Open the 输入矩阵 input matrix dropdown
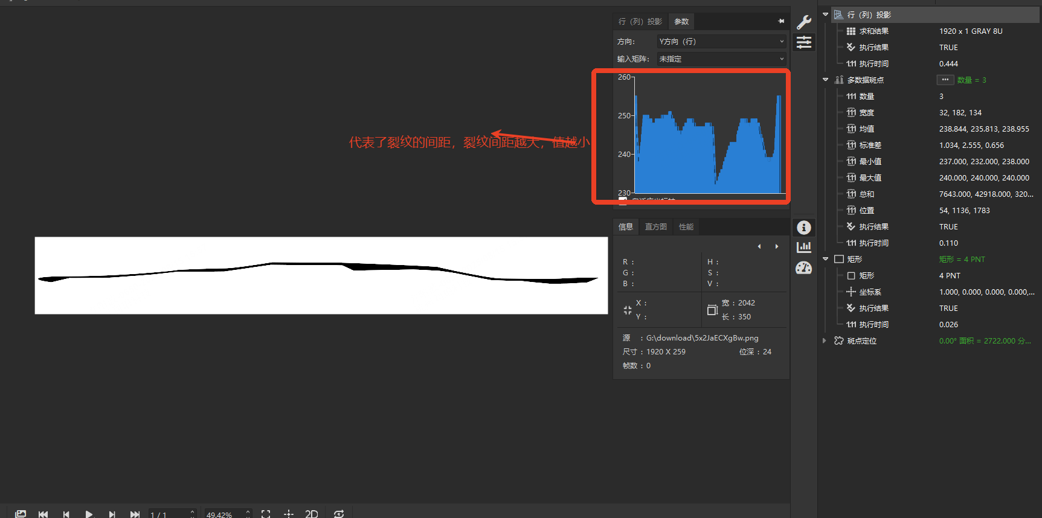The height and width of the screenshot is (518, 1042). pyautogui.click(x=721, y=59)
